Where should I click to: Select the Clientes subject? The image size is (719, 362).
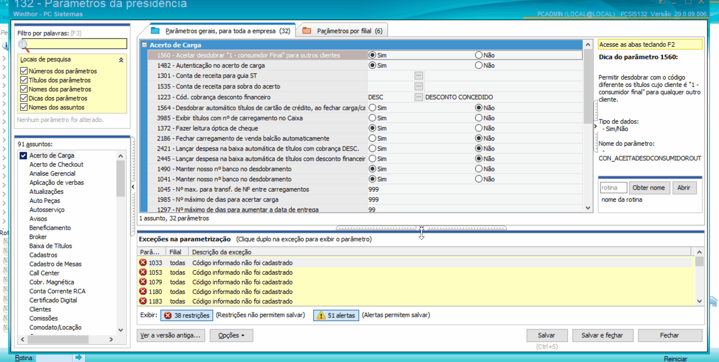tap(40, 309)
